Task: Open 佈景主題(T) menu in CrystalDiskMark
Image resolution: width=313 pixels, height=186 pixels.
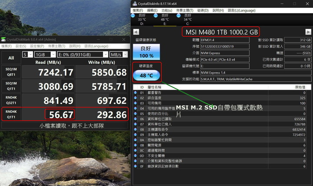Action: (x=57, y=46)
